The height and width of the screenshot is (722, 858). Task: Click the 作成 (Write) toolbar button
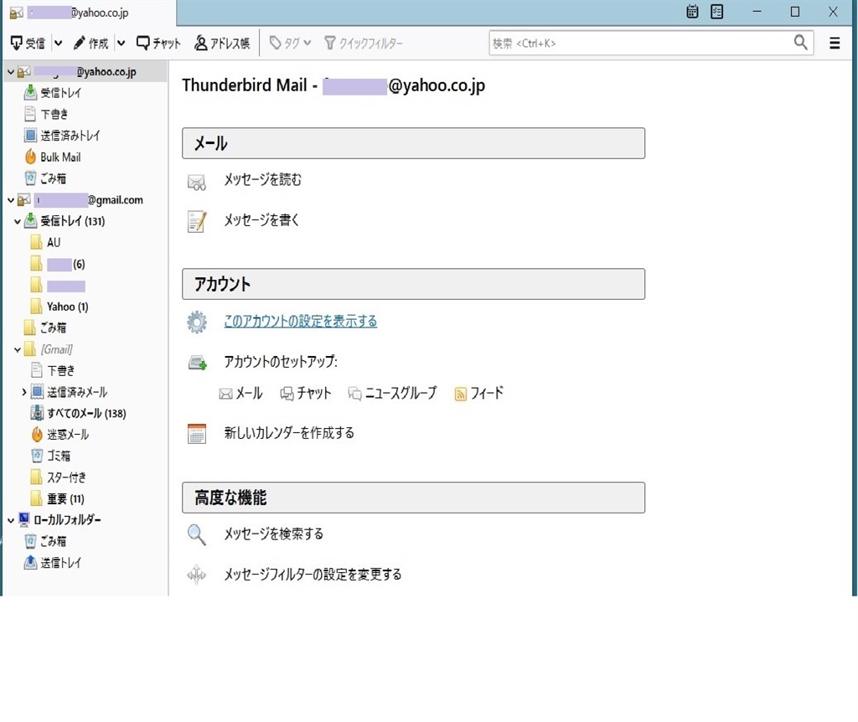(90, 44)
